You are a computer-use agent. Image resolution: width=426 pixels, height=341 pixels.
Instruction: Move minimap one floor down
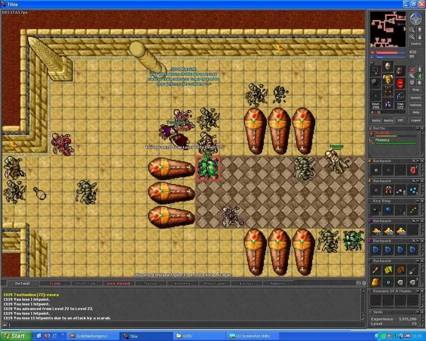click(x=420, y=37)
